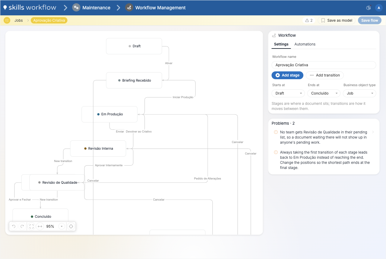Viewport: 386px width, 259px height.
Task: Select the Briefing Recebido stage node
Action: pos(134,80)
